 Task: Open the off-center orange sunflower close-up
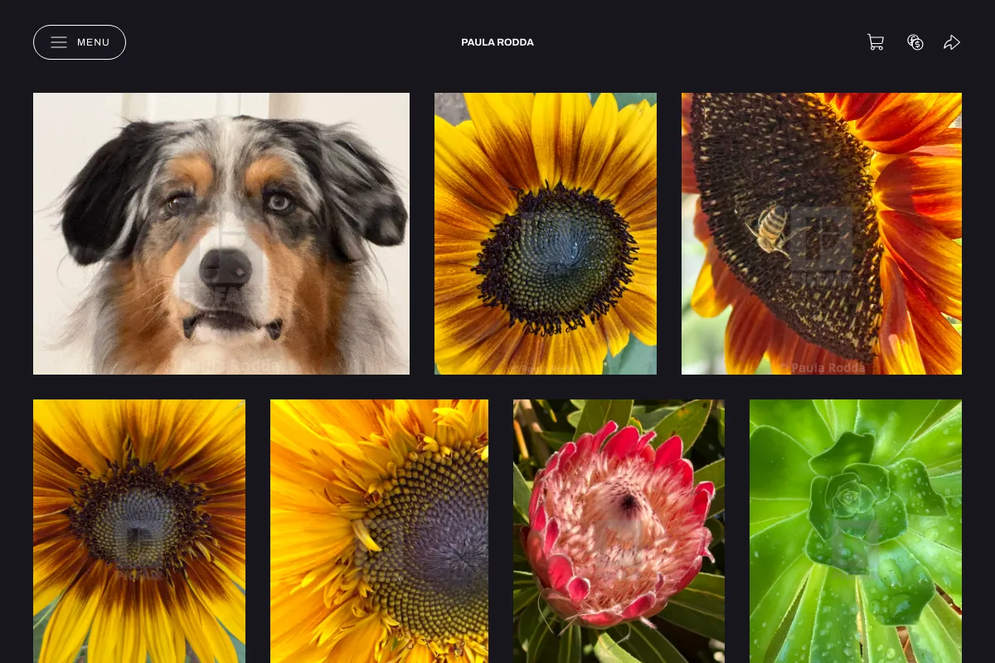[x=379, y=531]
